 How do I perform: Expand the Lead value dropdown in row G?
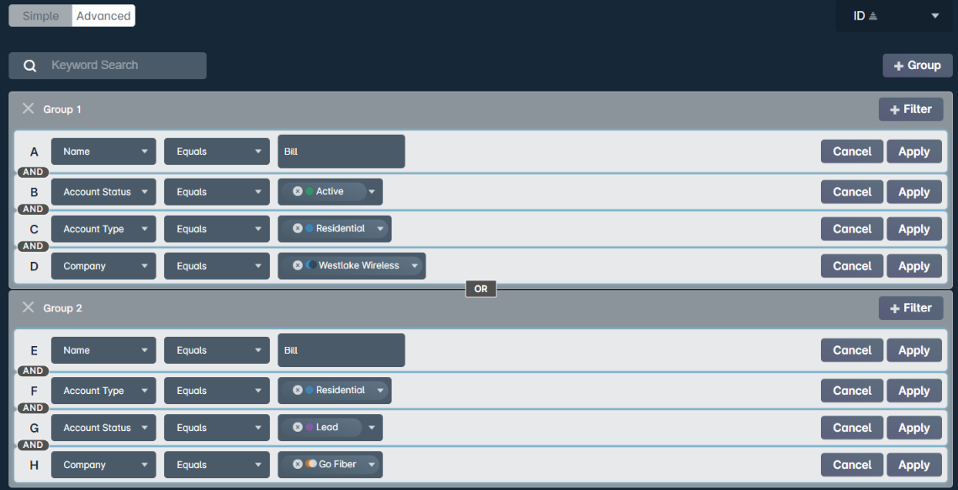(x=372, y=428)
